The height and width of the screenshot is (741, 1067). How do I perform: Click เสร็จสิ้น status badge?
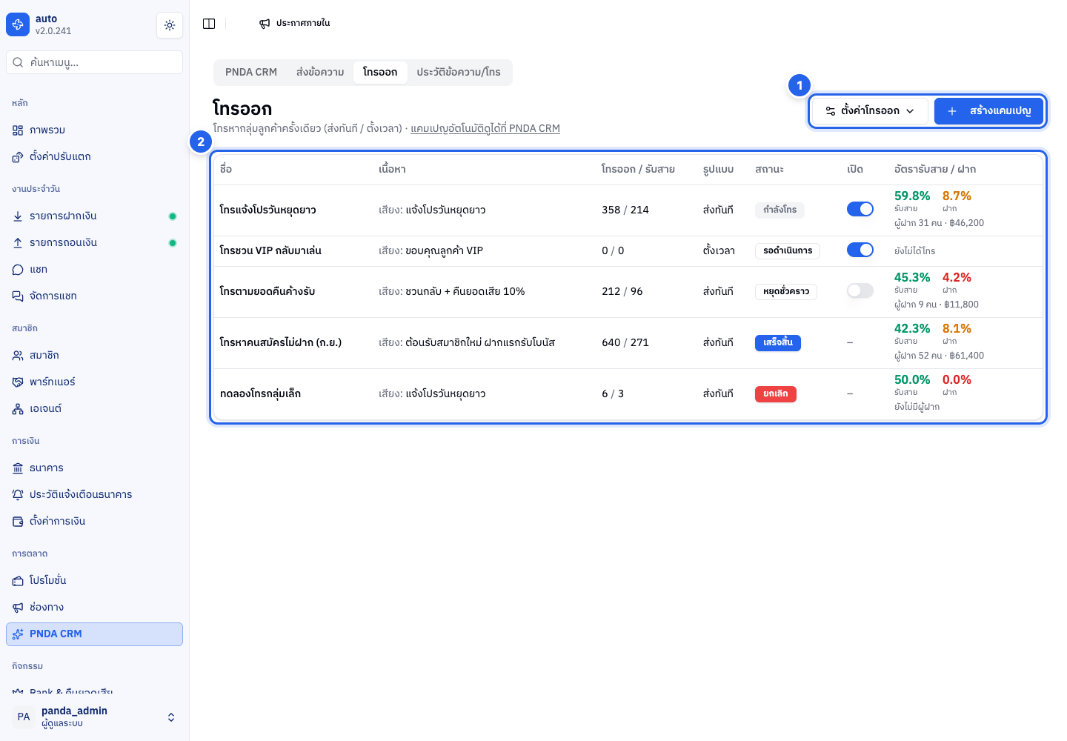[x=778, y=342]
